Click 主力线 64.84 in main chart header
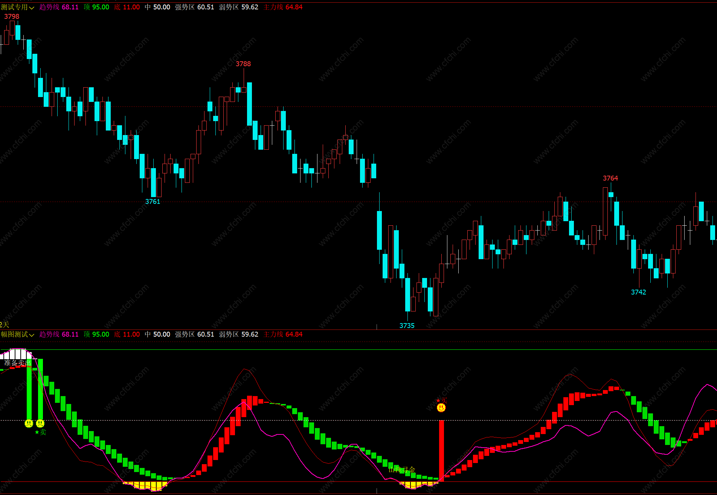This screenshot has height=495, width=717. click(283, 7)
